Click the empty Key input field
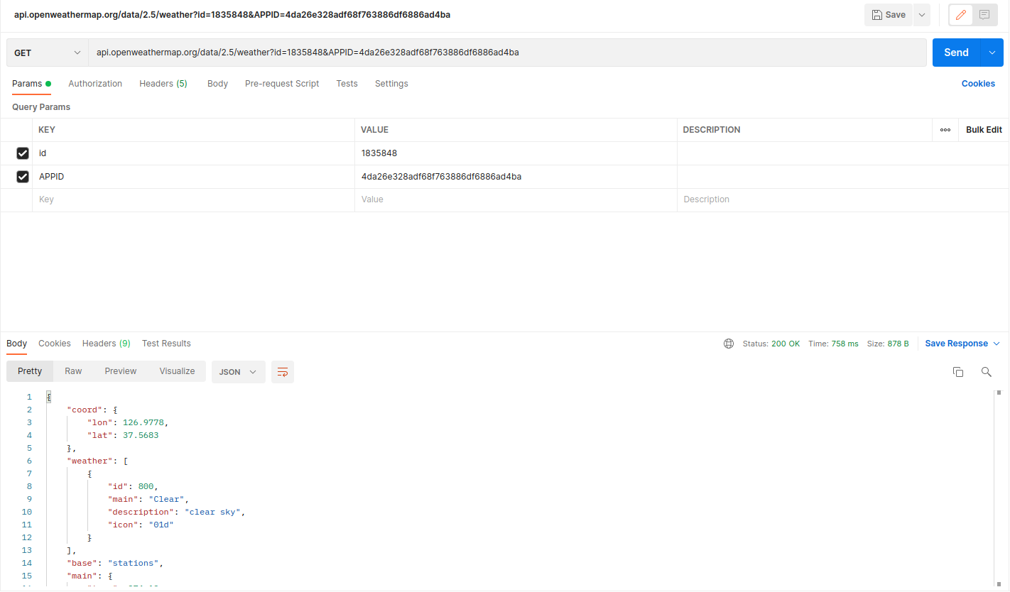This screenshot has width=1010, height=592. pyautogui.click(x=193, y=200)
